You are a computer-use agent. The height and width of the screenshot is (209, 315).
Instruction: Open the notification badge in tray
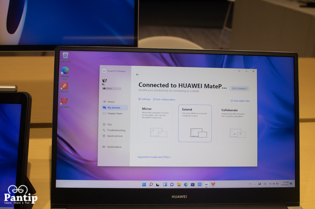coord(291,184)
